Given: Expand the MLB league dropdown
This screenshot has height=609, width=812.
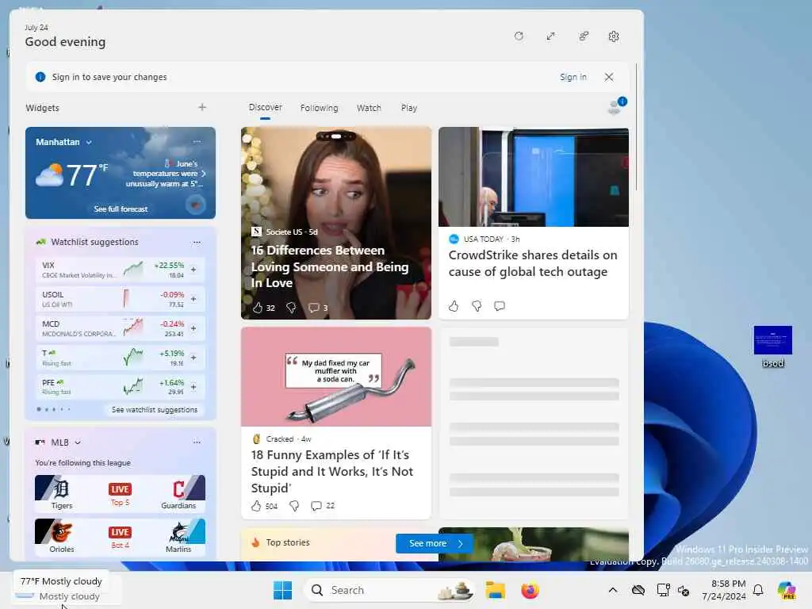Looking at the screenshot, I should 78,442.
